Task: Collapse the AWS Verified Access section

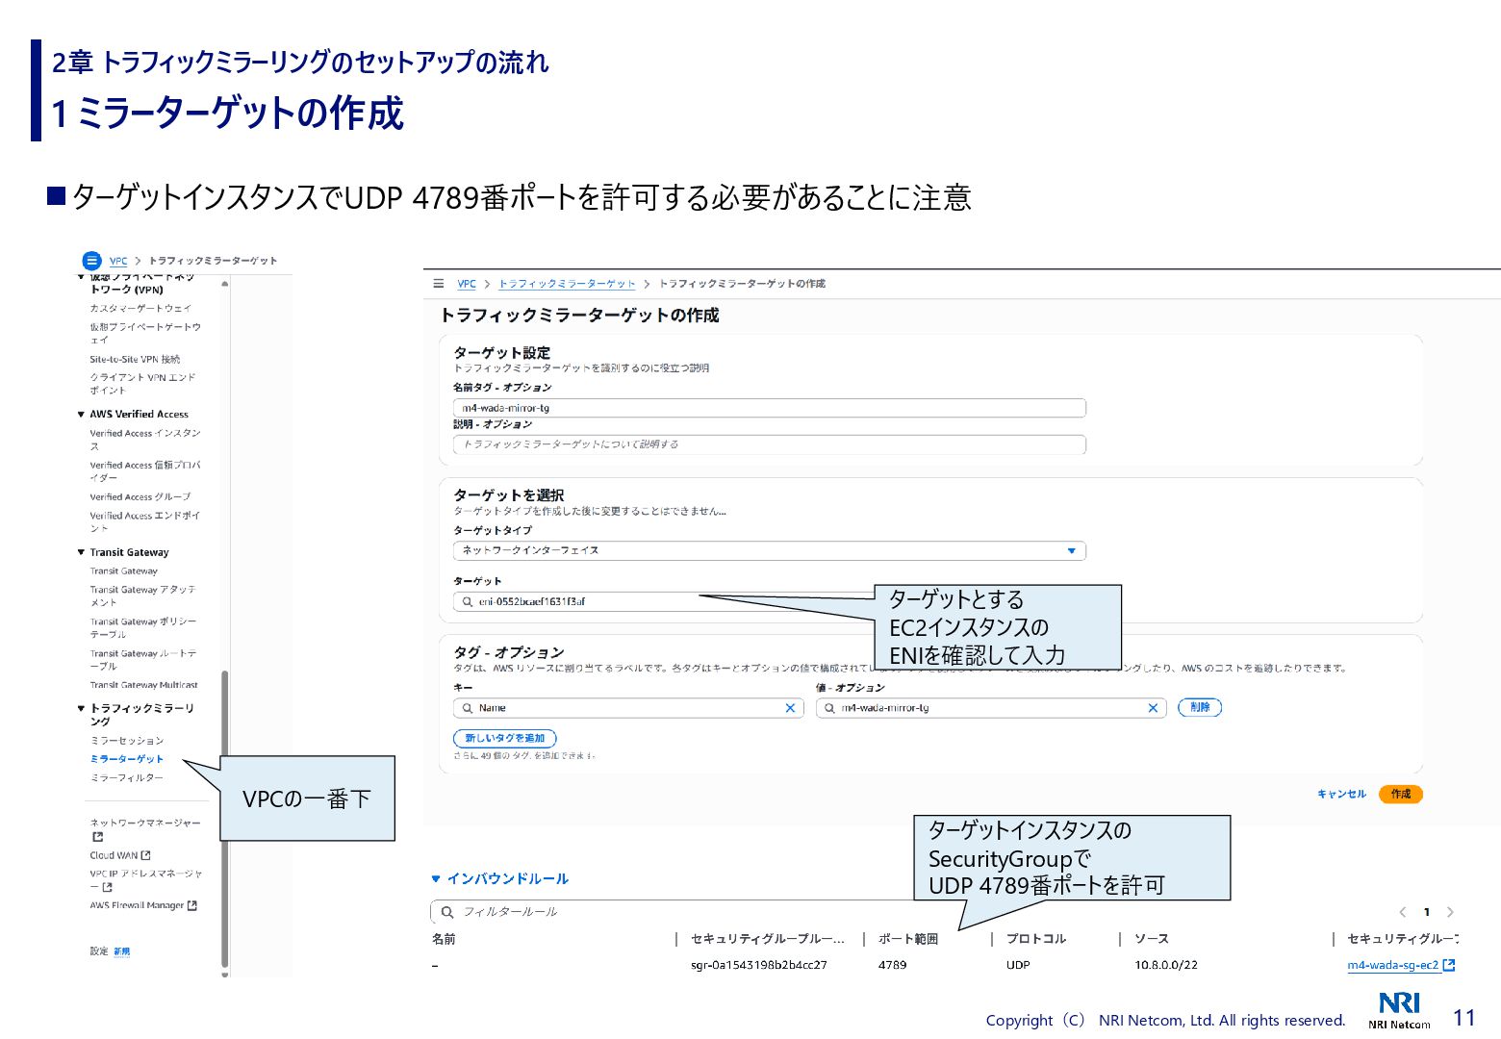Action: coord(81,415)
